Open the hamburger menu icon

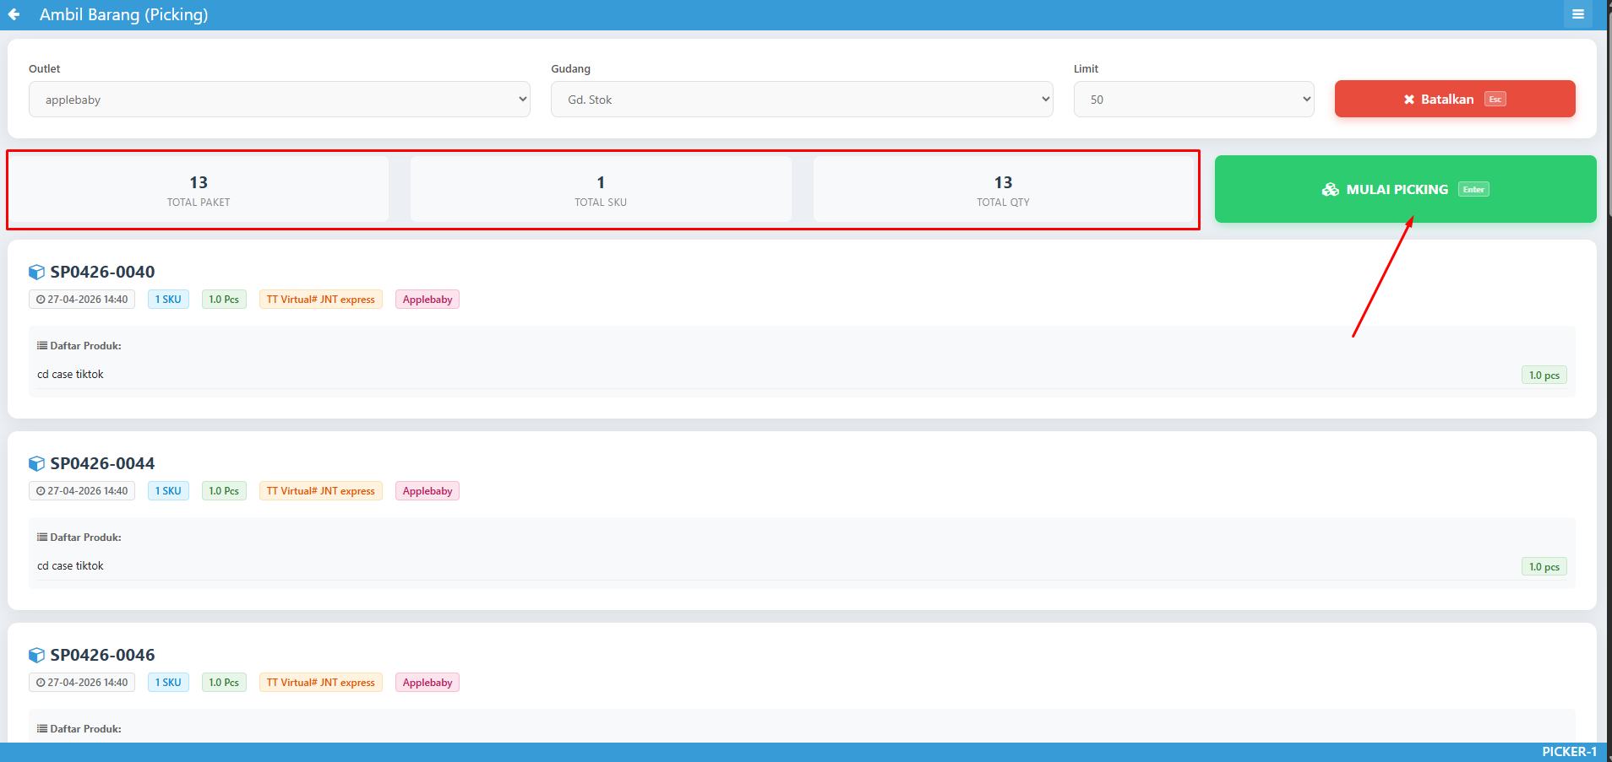pyautogui.click(x=1577, y=14)
